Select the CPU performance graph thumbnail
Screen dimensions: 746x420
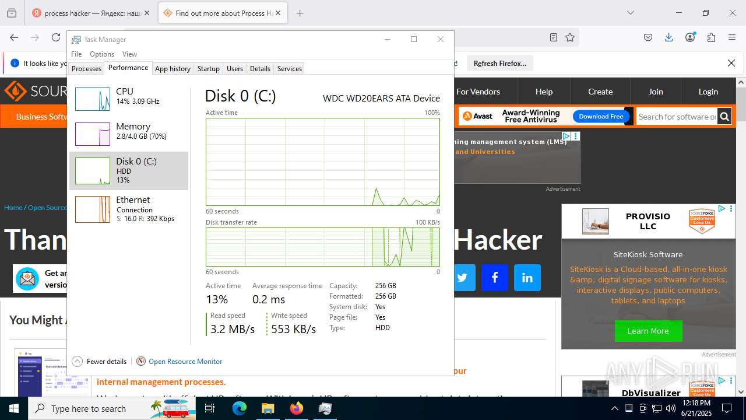tap(93, 99)
